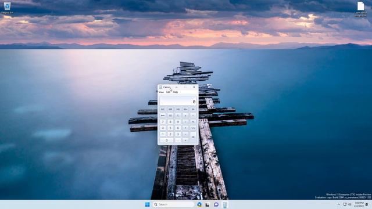Click the digit 3 key

point(178,134)
